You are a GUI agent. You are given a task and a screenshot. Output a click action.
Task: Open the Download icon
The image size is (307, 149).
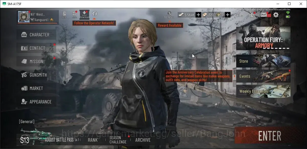point(84,14)
